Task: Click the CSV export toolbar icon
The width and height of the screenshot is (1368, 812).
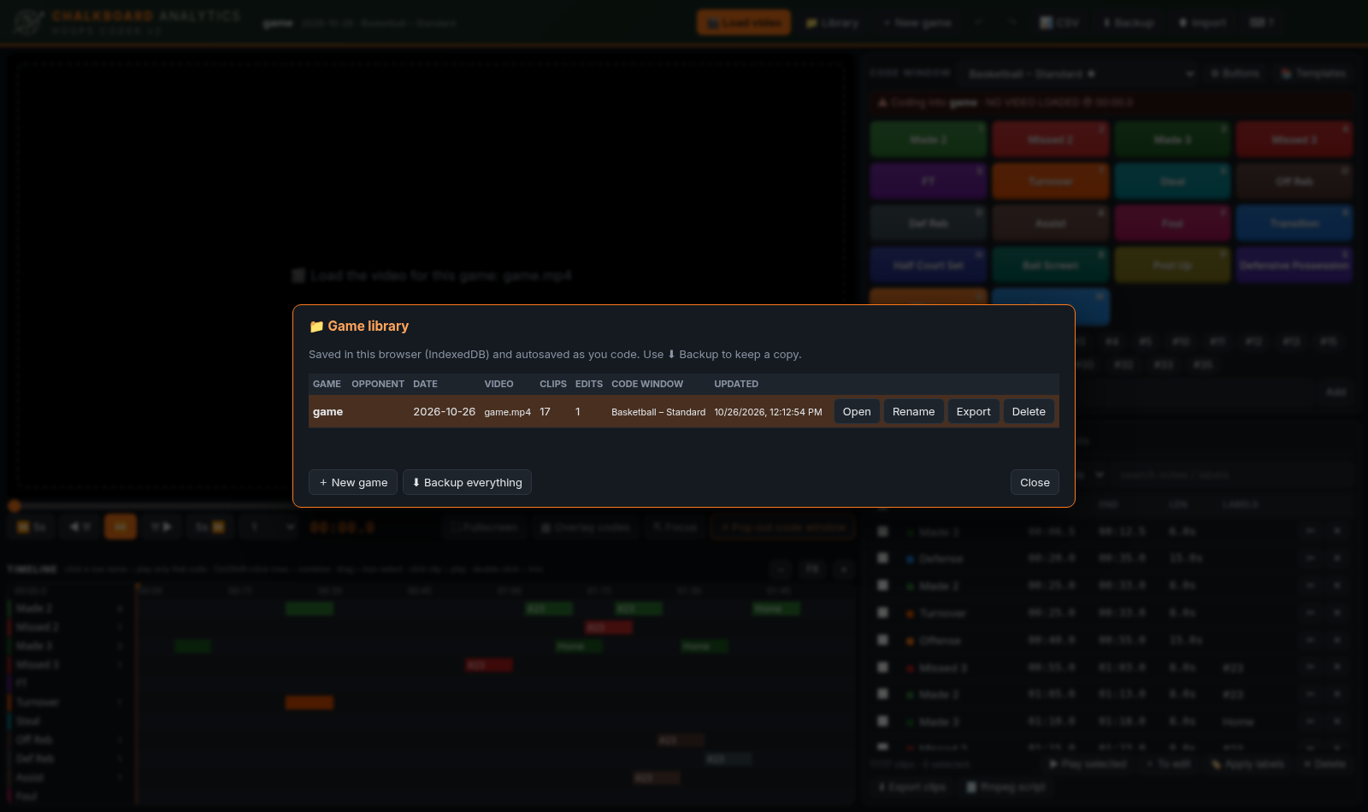Action: [x=1058, y=23]
